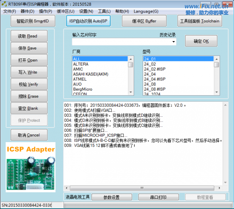Screen dimensions: 234x209
Task: Open the 工具链面板 Toolchain panel
Action: 200,21
